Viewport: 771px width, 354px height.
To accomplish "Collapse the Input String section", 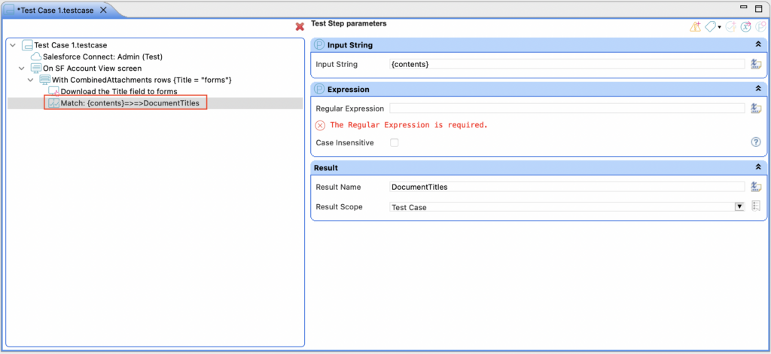I will tap(758, 45).
